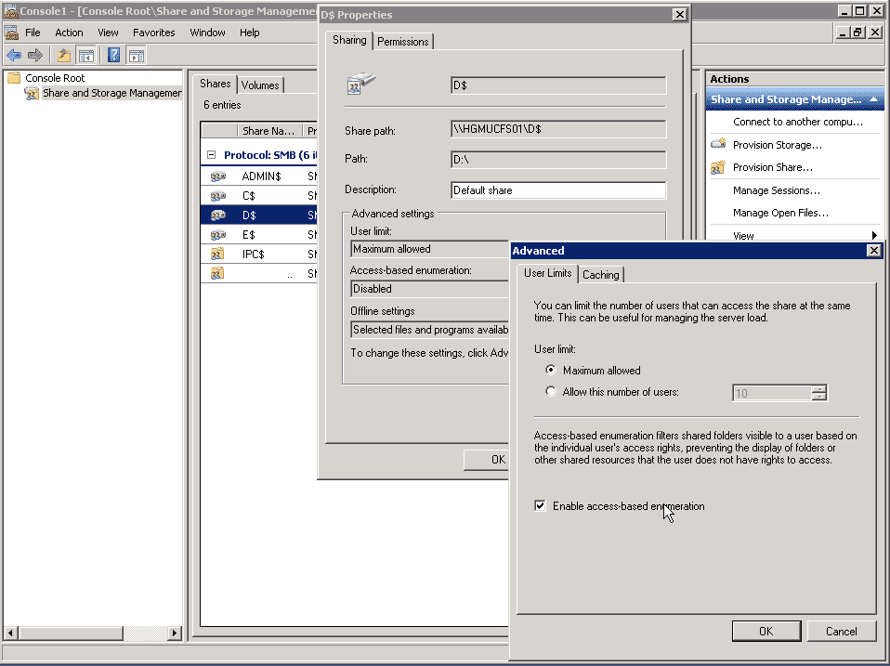Click OK in the Advanced dialog

(766, 631)
